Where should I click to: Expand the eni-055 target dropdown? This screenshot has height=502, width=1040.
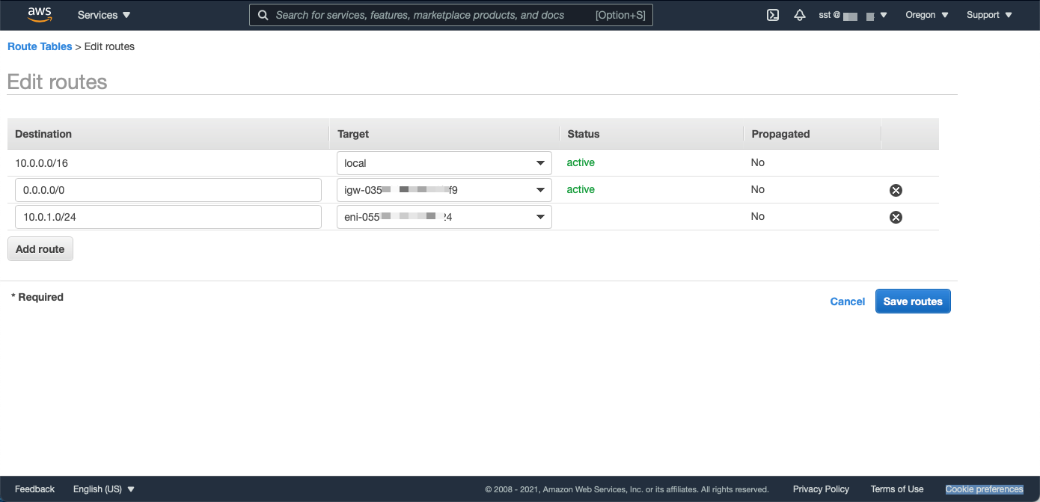[x=444, y=217]
